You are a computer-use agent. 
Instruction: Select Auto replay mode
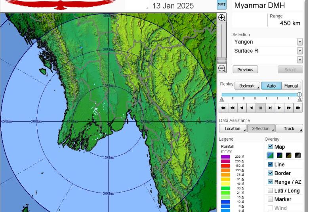pyautogui.click(x=271, y=86)
